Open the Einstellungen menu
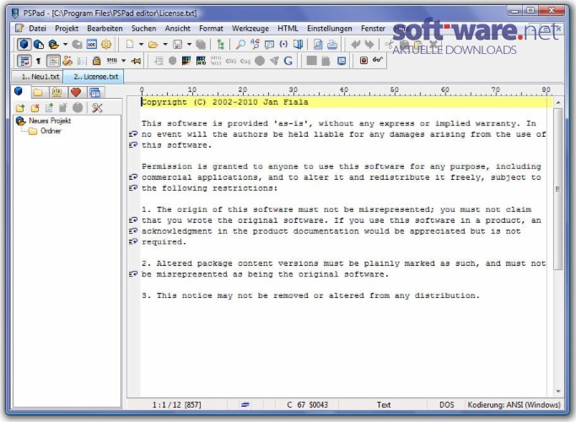 tap(330, 29)
